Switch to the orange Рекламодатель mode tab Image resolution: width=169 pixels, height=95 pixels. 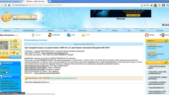pyautogui.click(x=4, y=57)
